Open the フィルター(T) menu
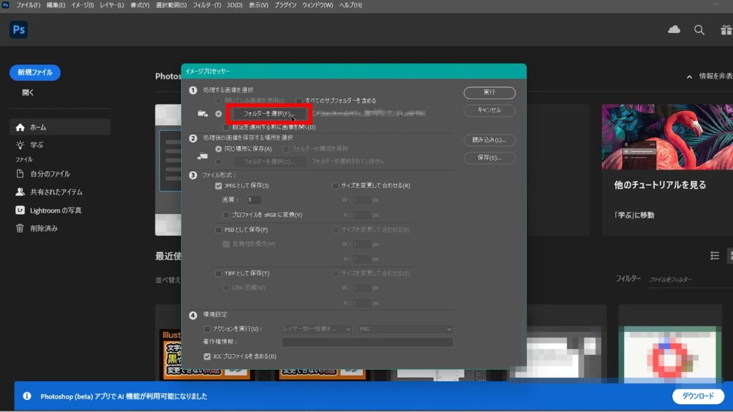Screen dimensions: 733x412 point(207,5)
